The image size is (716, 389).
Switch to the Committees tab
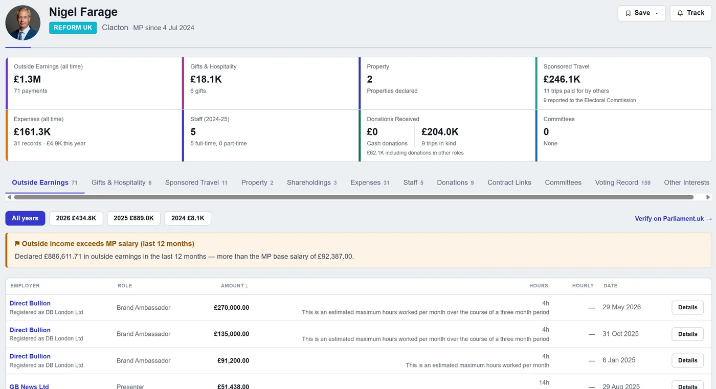(x=563, y=182)
